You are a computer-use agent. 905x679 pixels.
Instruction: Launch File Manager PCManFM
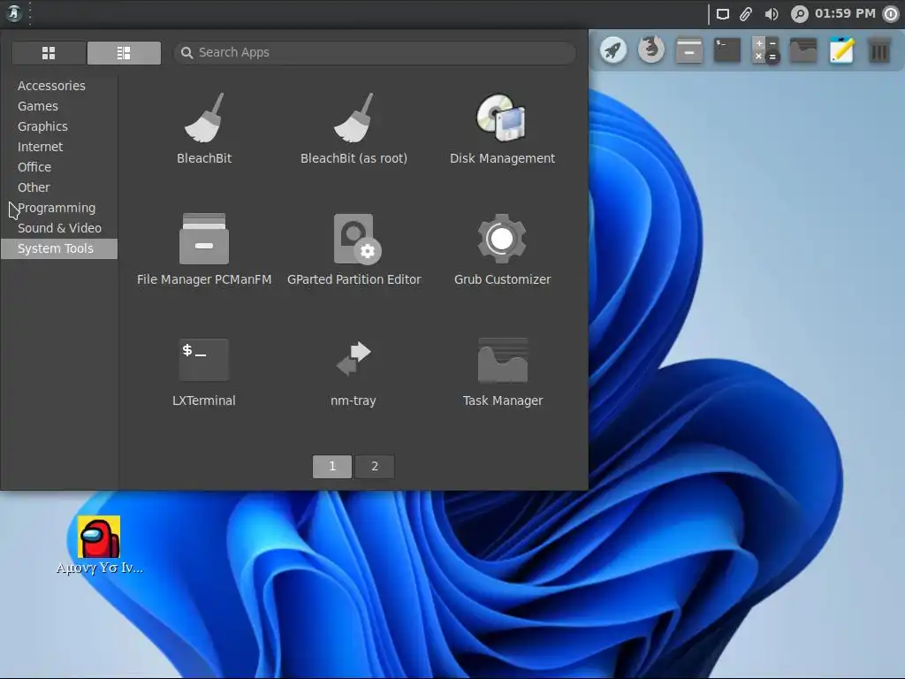point(204,249)
